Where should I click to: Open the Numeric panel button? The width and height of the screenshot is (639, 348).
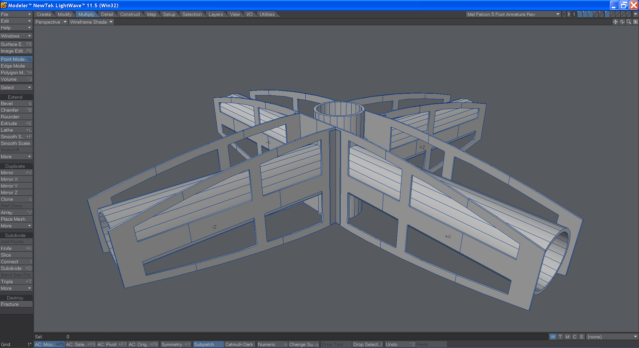pos(272,344)
